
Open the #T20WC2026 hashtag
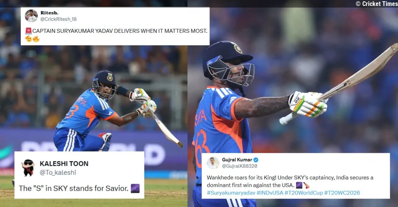click(342, 193)
